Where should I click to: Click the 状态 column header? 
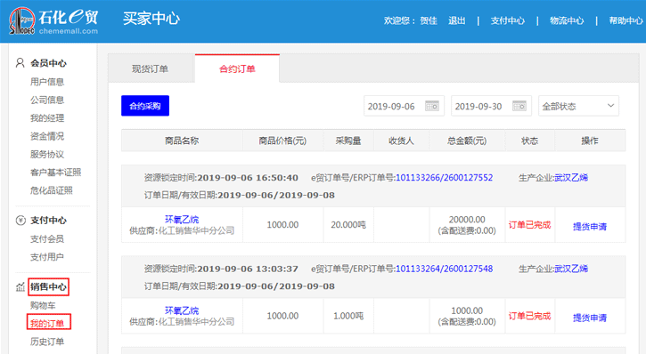pyautogui.click(x=530, y=141)
